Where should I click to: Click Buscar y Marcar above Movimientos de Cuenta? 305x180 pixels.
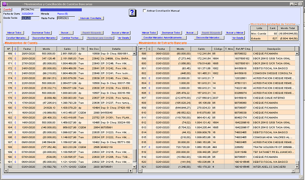click(x=121, y=32)
